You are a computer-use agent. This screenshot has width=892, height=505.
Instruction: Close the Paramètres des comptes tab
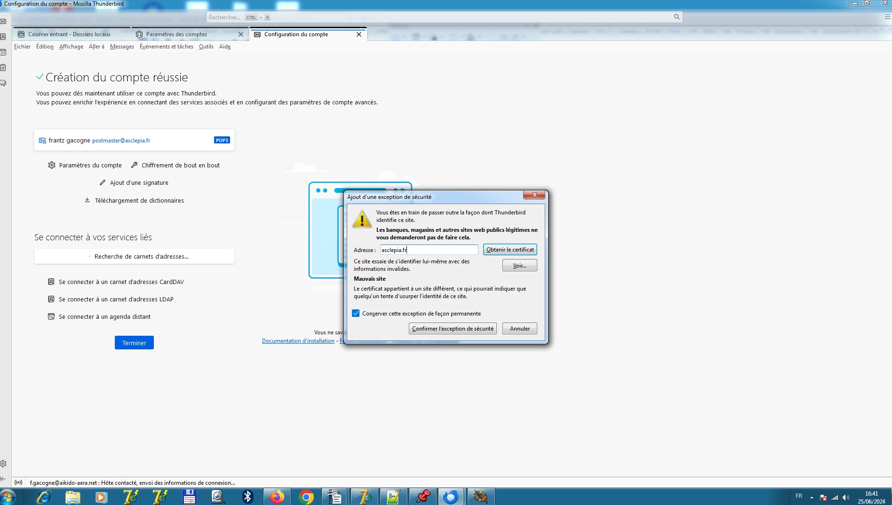pyautogui.click(x=241, y=34)
